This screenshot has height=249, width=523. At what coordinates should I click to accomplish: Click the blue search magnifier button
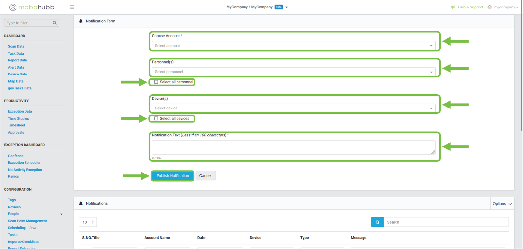[x=377, y=222]
